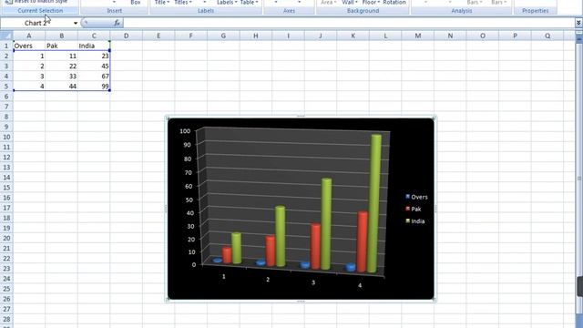
Task: Click cell containing 'India' header
Action: [x=94, y=46]
